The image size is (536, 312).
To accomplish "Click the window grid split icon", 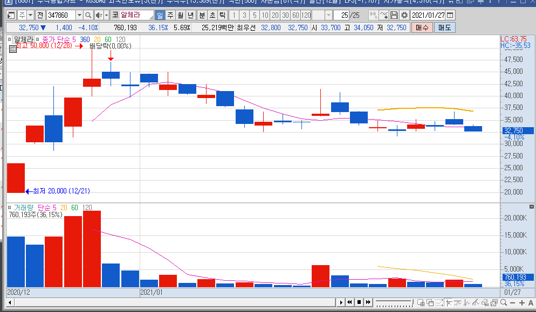I will coord(421,302).
